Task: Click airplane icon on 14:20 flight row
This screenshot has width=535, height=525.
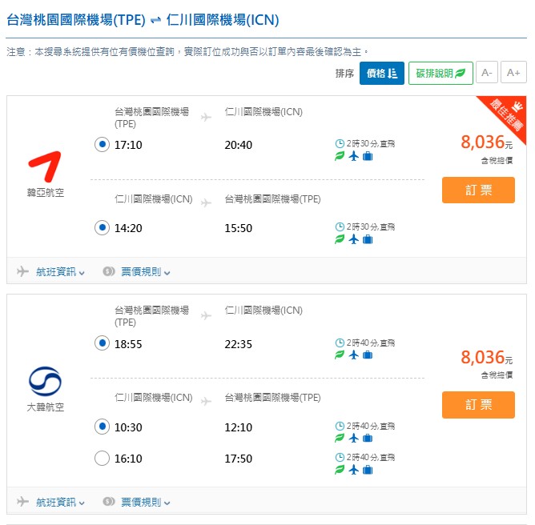Action: [353, 239]
